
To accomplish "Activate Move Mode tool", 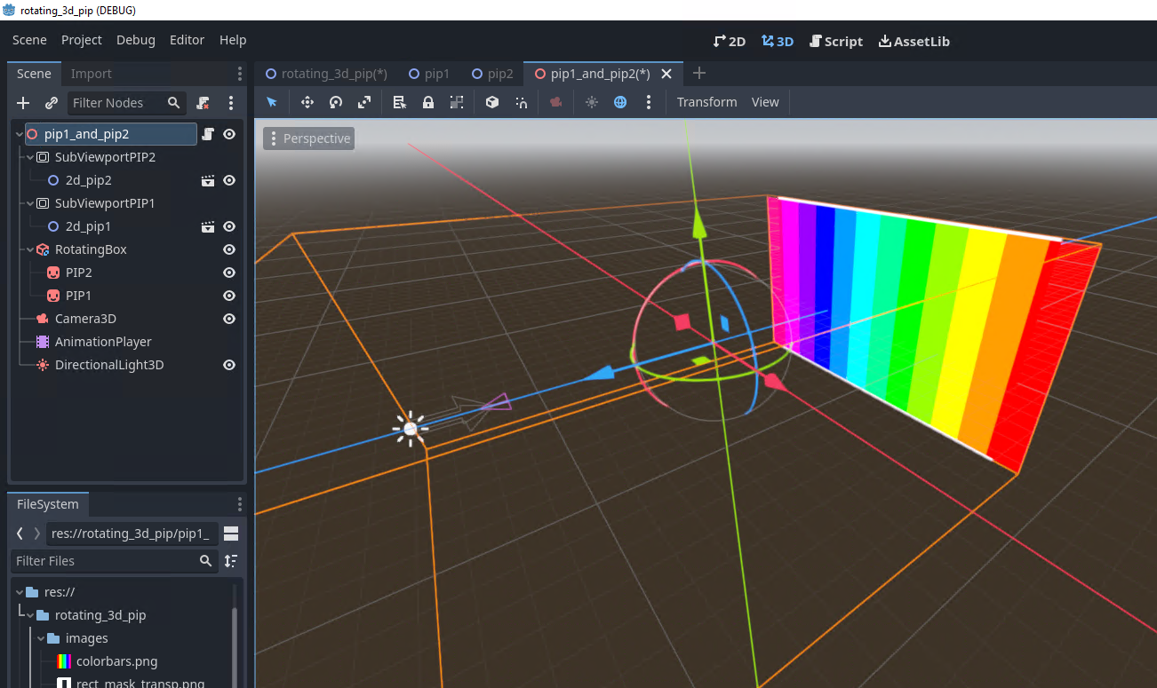I will coord(307,102).
